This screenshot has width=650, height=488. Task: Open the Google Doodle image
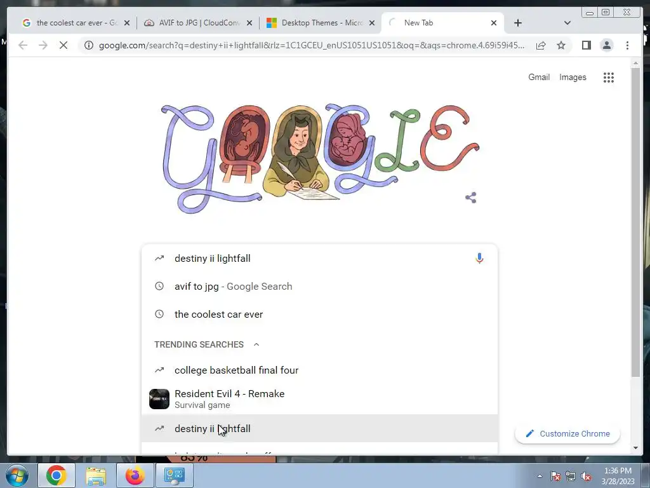(x=319, y=158)
